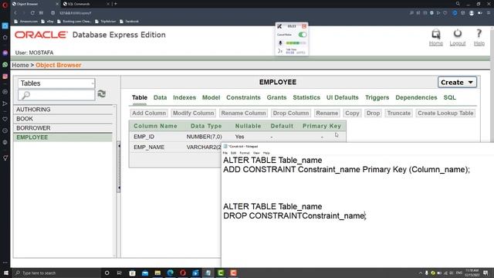Viewport: 494px width, 278px height.
Task: Click the Rename Column button
Action: (x=243, y=114)
